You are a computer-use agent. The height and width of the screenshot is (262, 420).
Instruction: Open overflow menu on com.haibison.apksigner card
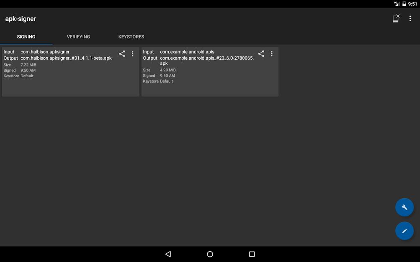133,54
